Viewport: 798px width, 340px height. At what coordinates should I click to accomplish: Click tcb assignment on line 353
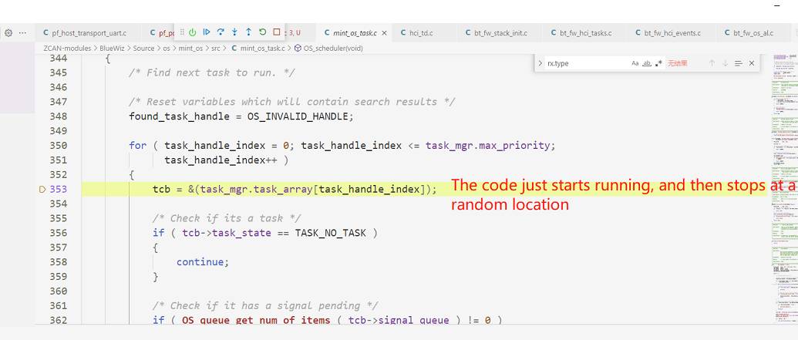(295, 190)
